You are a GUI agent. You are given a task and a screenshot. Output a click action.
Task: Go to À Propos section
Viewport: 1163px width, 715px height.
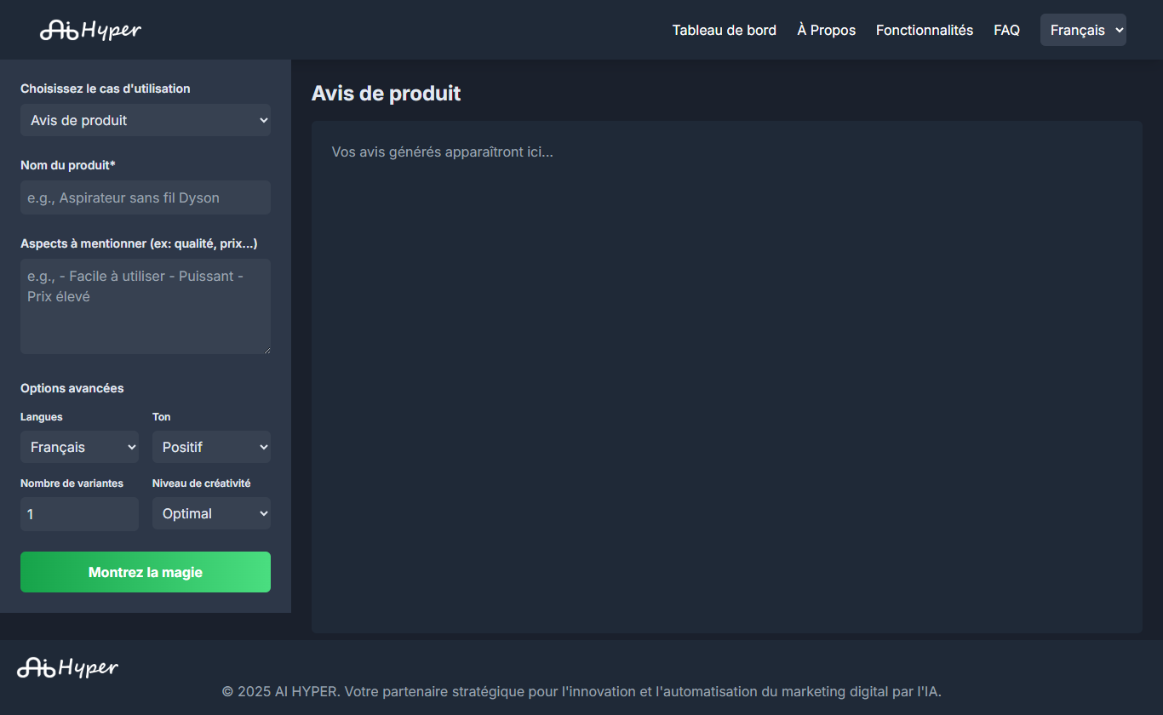click(826, 30)
